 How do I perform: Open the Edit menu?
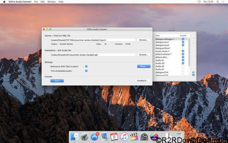[x=43, y=2]
